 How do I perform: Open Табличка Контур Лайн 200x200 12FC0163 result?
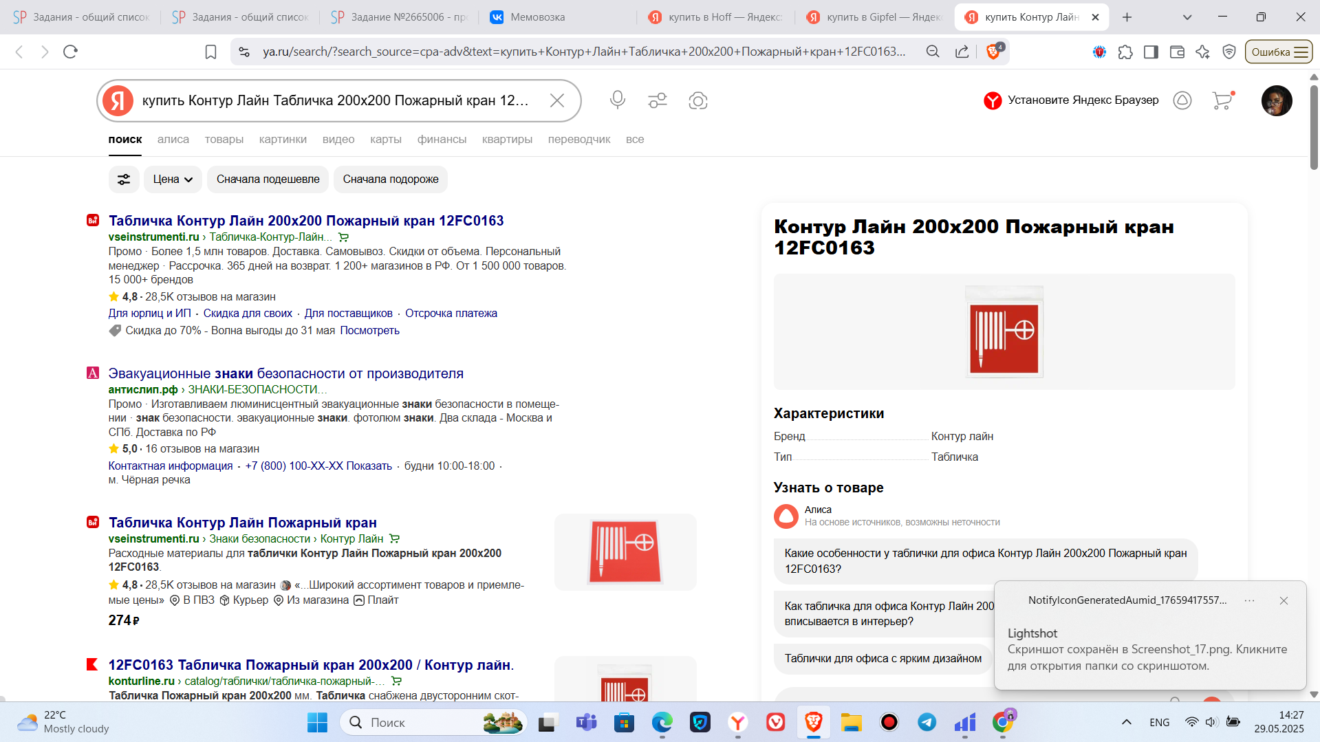306,221
